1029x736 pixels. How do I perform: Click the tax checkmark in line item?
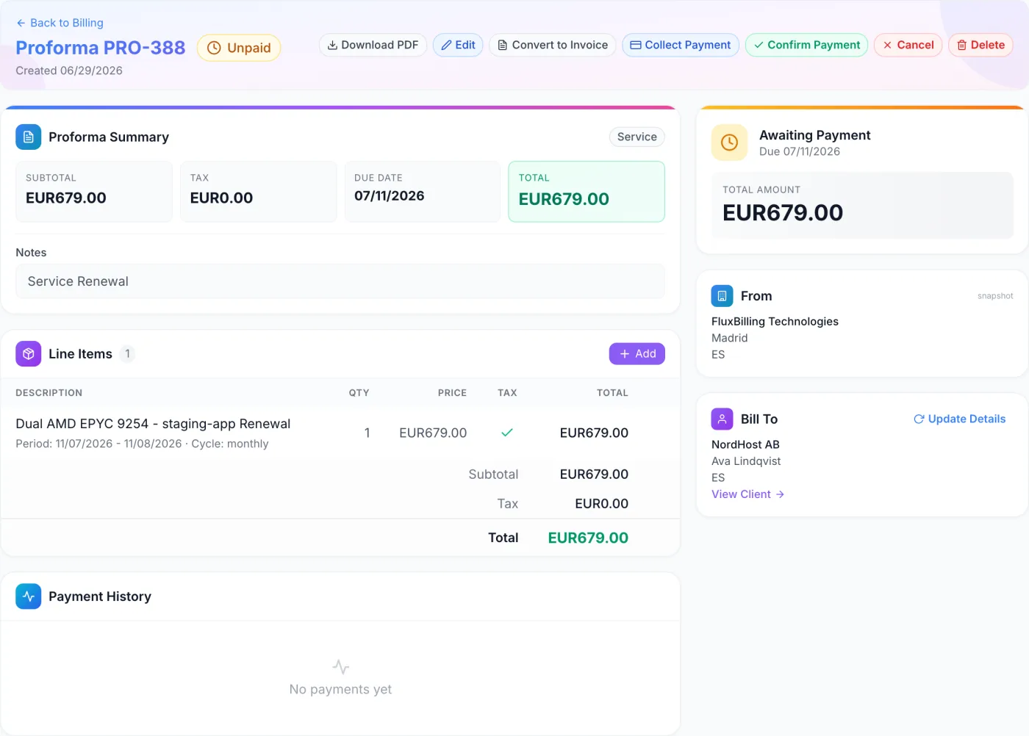[507, 433]
